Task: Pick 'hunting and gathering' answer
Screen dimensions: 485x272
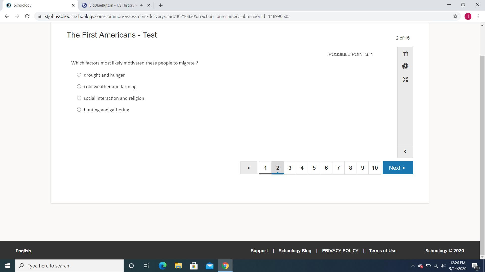Action: point(79,110)
